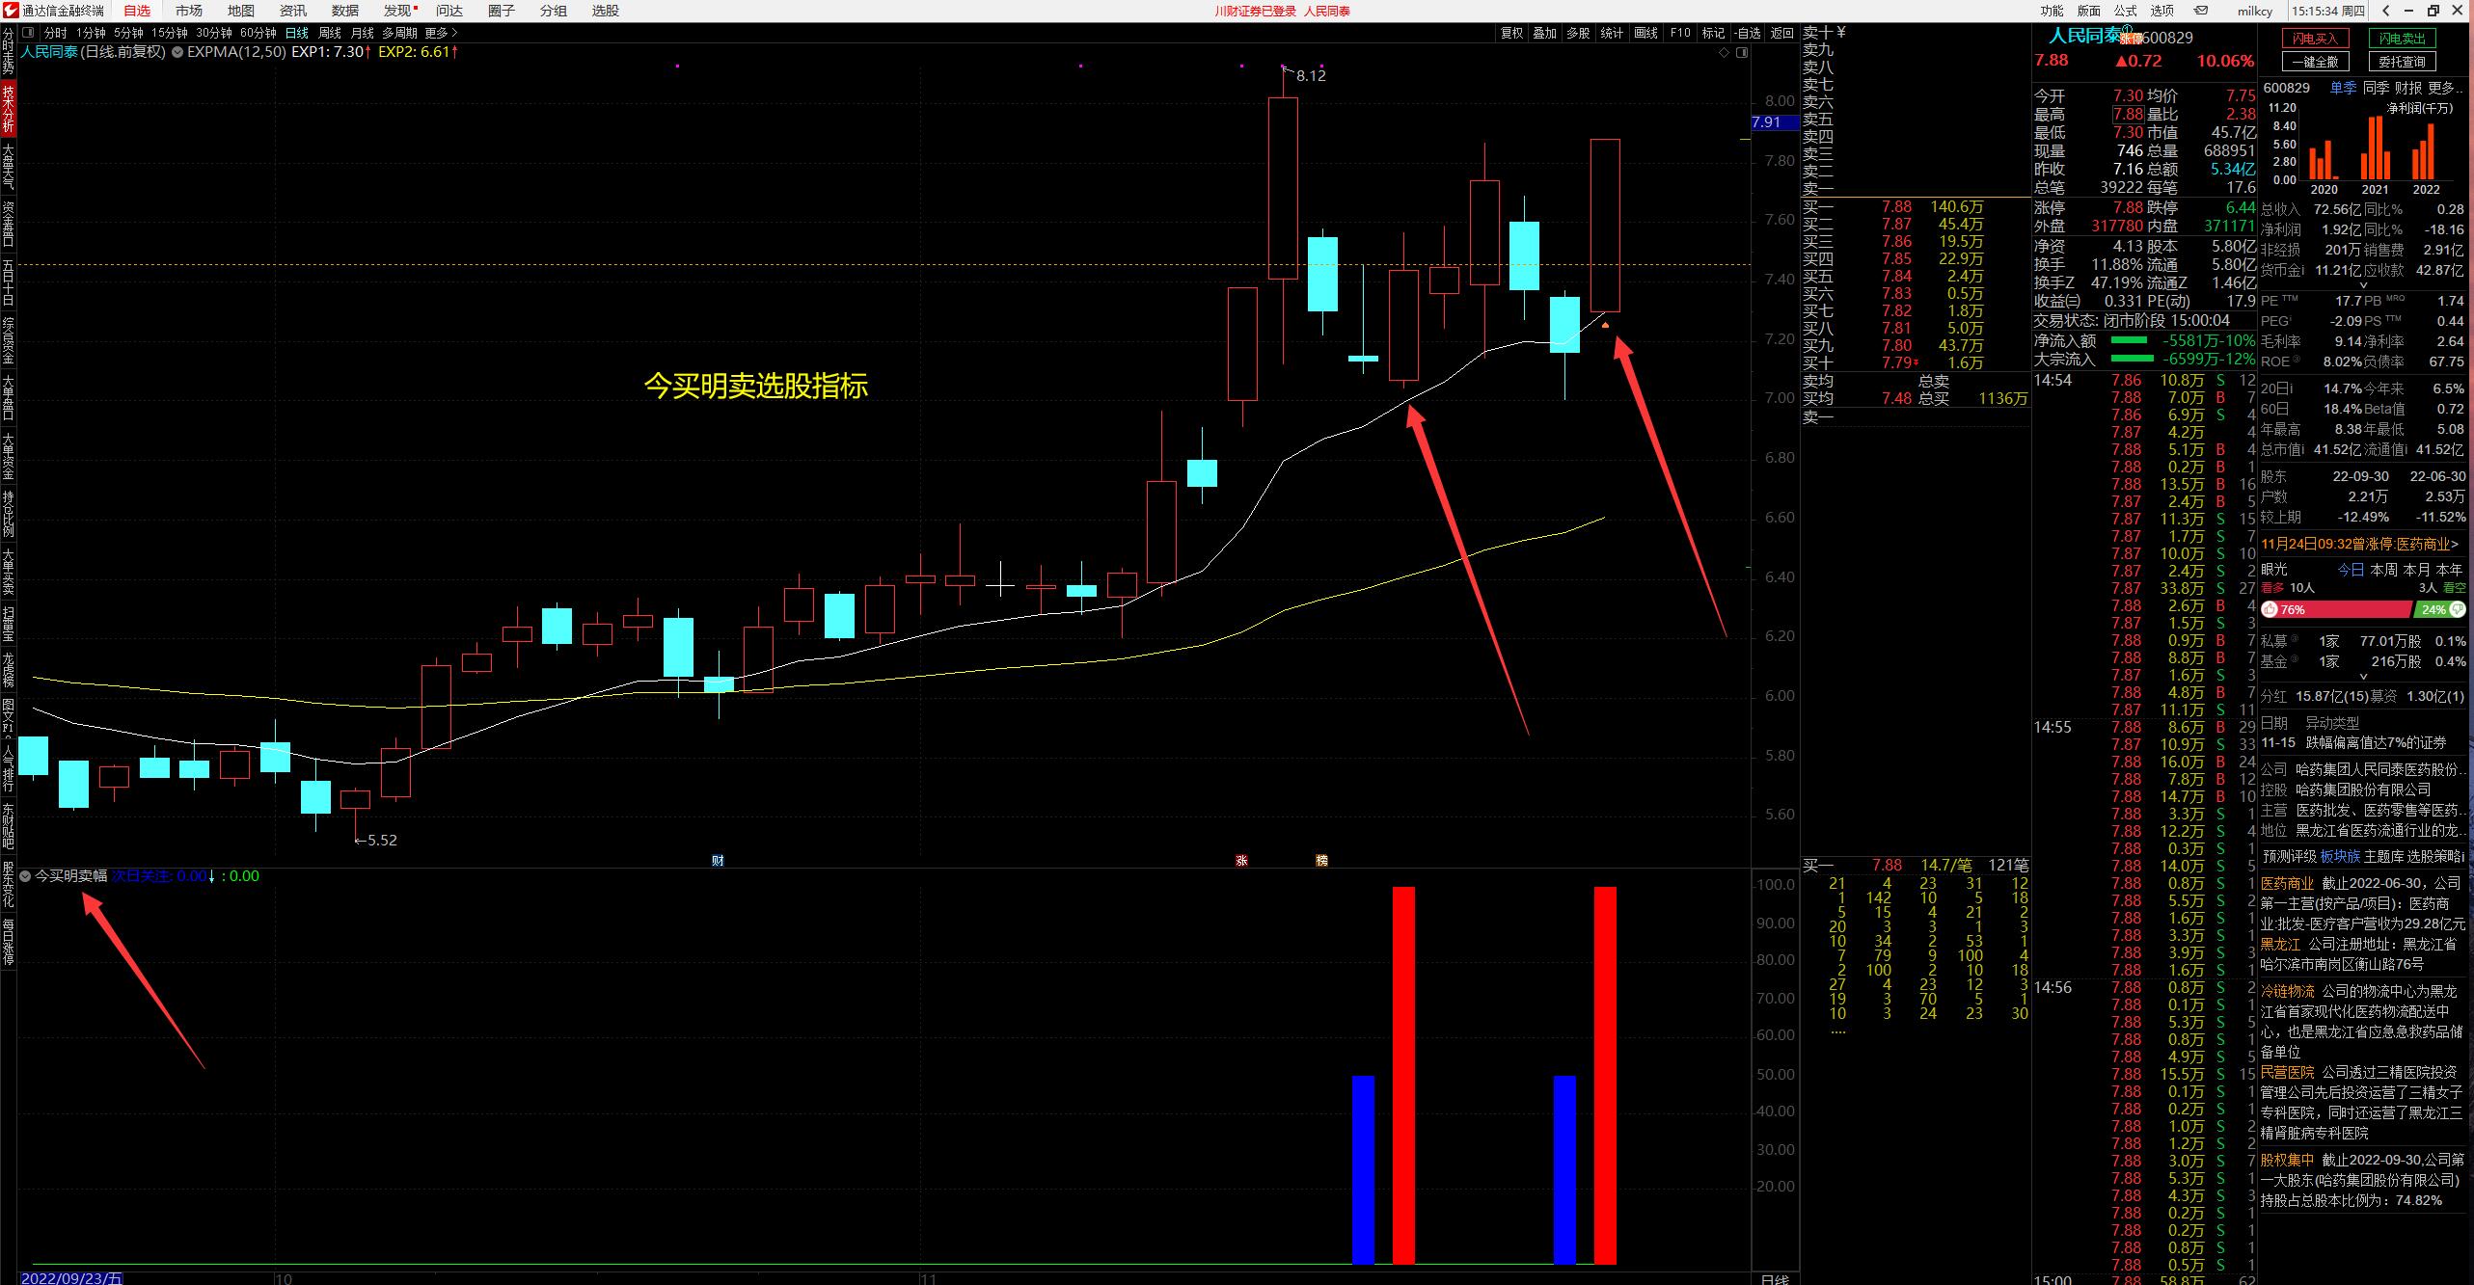
Task: Click the 委托查询 button
Action: click(2401, 62)
